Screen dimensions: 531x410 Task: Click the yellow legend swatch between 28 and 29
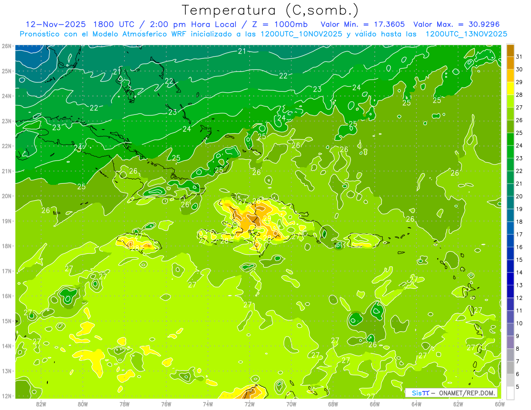(510, 88)
